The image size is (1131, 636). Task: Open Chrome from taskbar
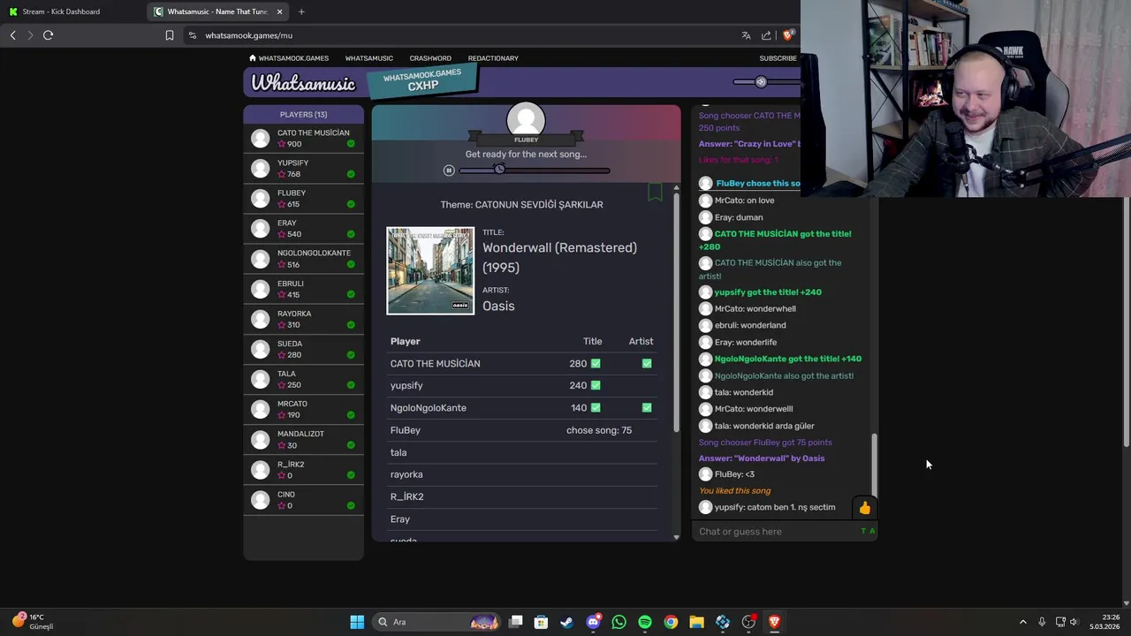(x=671, y=622)
